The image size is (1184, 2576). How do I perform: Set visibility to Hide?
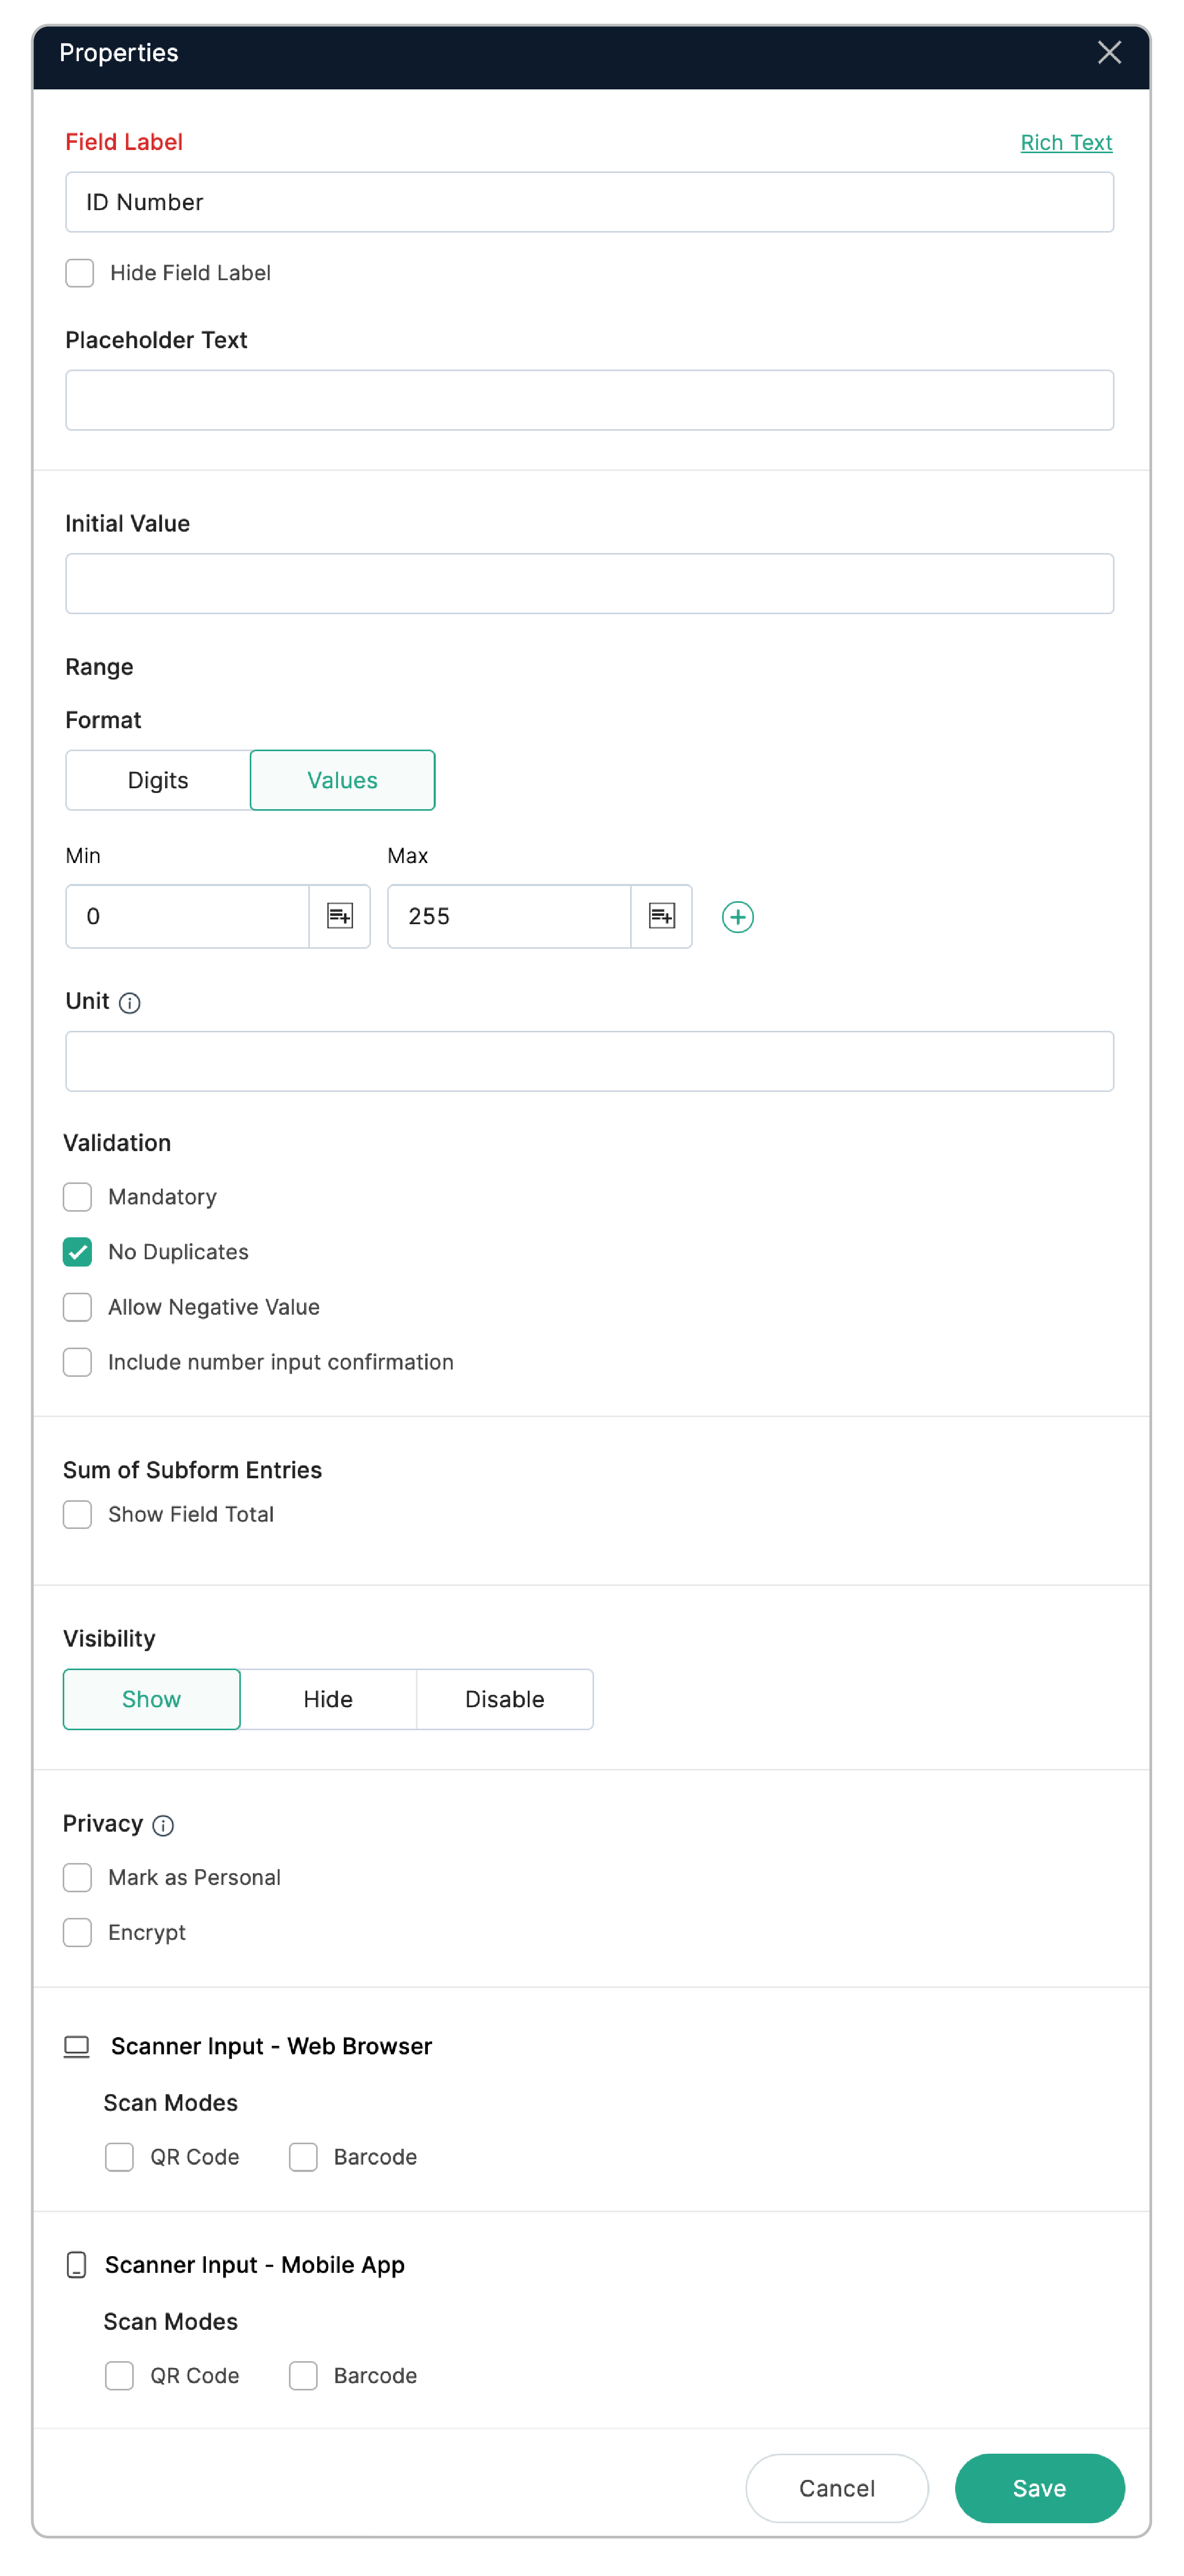pyautogui.click(x=328, y=1699)
